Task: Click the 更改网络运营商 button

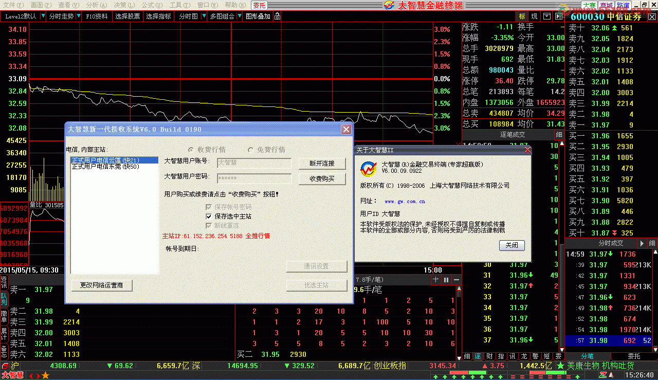Action: 101,285
